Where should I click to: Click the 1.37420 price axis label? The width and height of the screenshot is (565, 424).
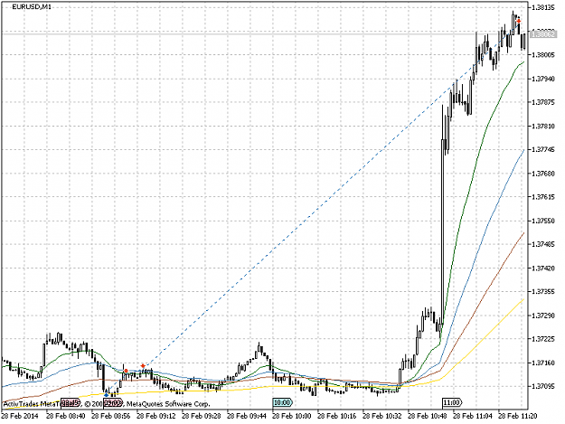coord(543,268)
